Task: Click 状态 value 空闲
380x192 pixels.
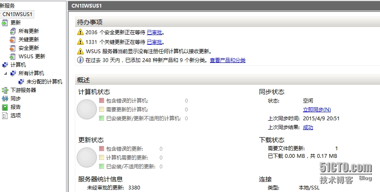Action: pyautogui.click(x=308, y=101)
